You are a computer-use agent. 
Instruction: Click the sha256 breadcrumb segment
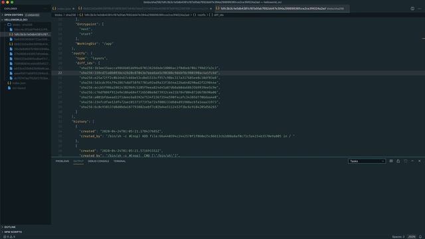click(x=71, y=15)
